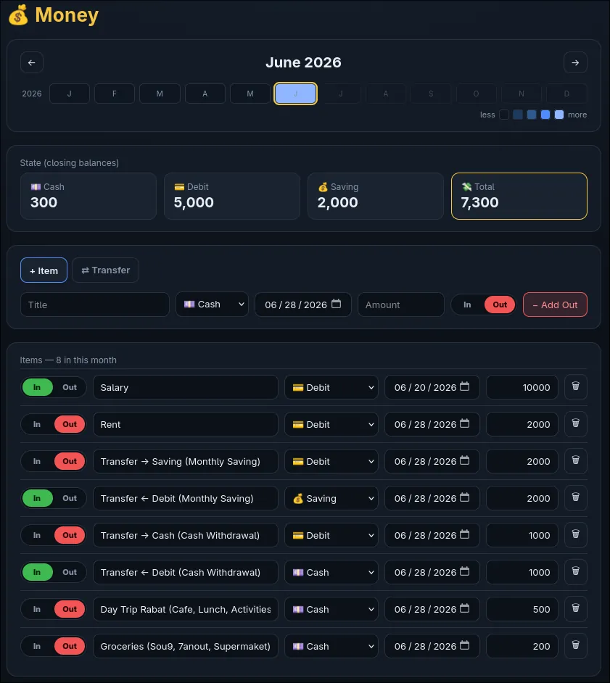Go to previous month with left arrow
610x683 pixels.
32,63
